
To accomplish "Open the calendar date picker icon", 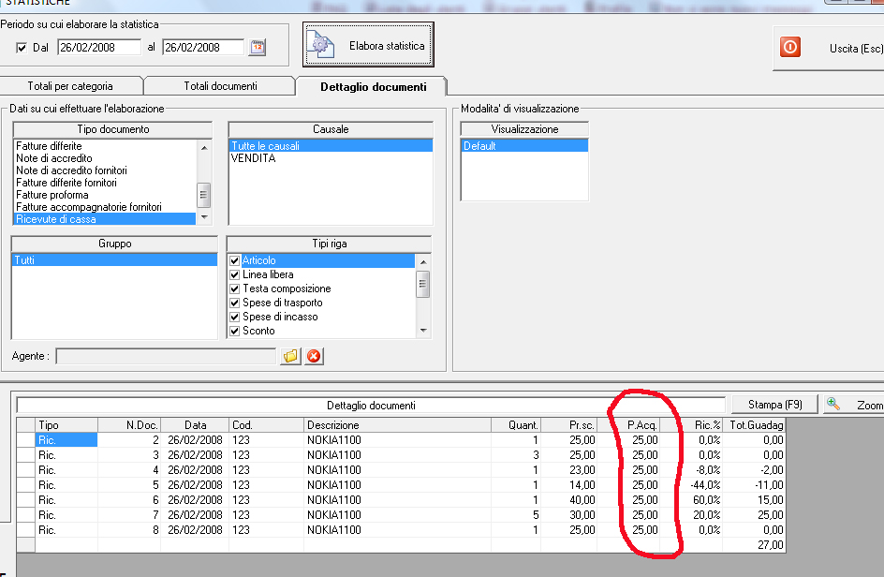I will coord(258,48).
